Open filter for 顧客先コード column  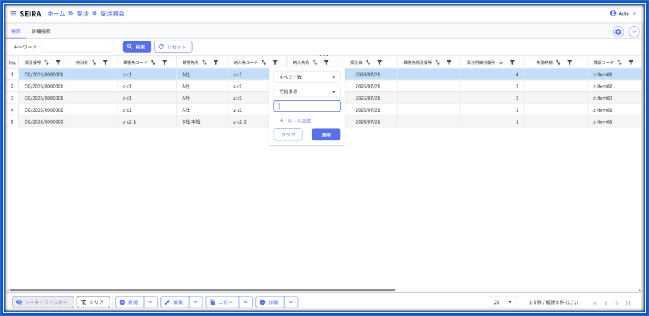[165, 62]
